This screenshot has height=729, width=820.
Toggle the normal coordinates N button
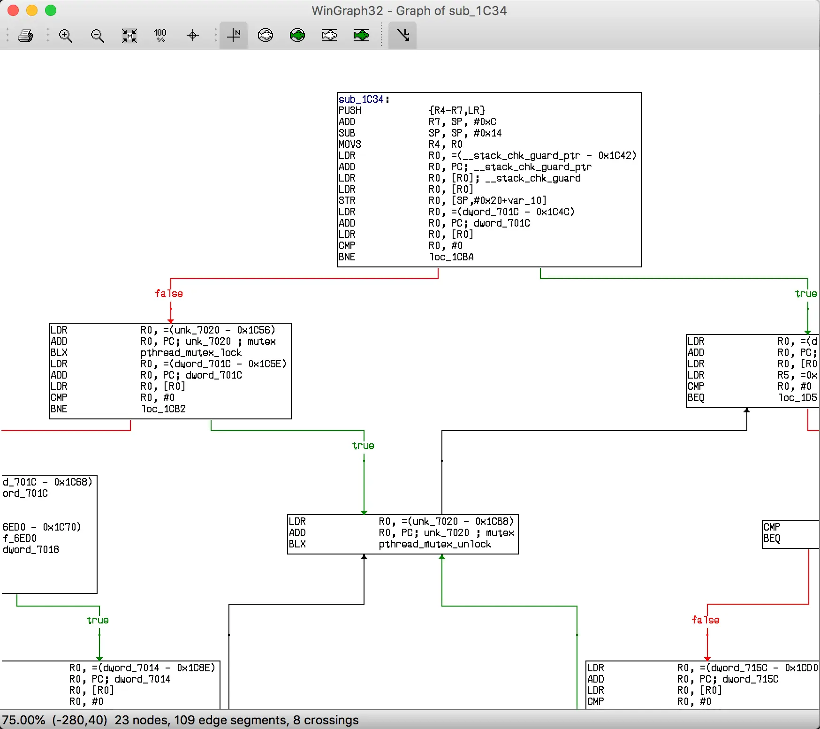(x=234, y=35)
